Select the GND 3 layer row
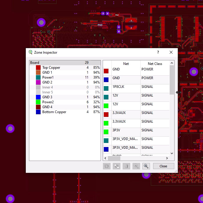Image resolution: width=203 pixels, height=203 pixels. coord(65,97)
